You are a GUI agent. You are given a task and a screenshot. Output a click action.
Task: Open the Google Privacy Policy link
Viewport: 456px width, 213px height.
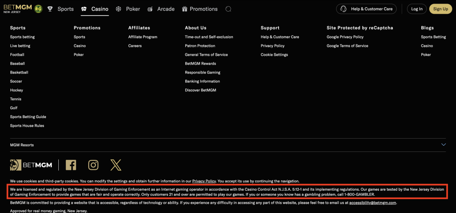point(345,37)
